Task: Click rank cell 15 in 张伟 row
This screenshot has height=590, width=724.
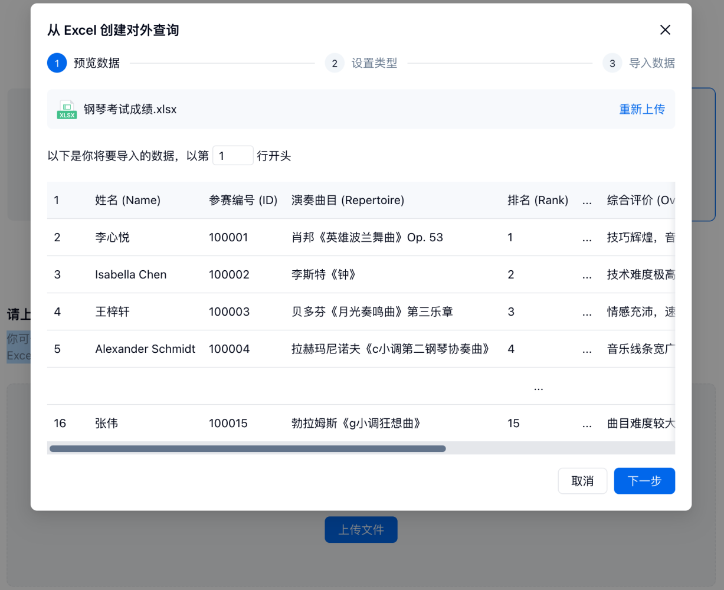Action: point(513,423)
